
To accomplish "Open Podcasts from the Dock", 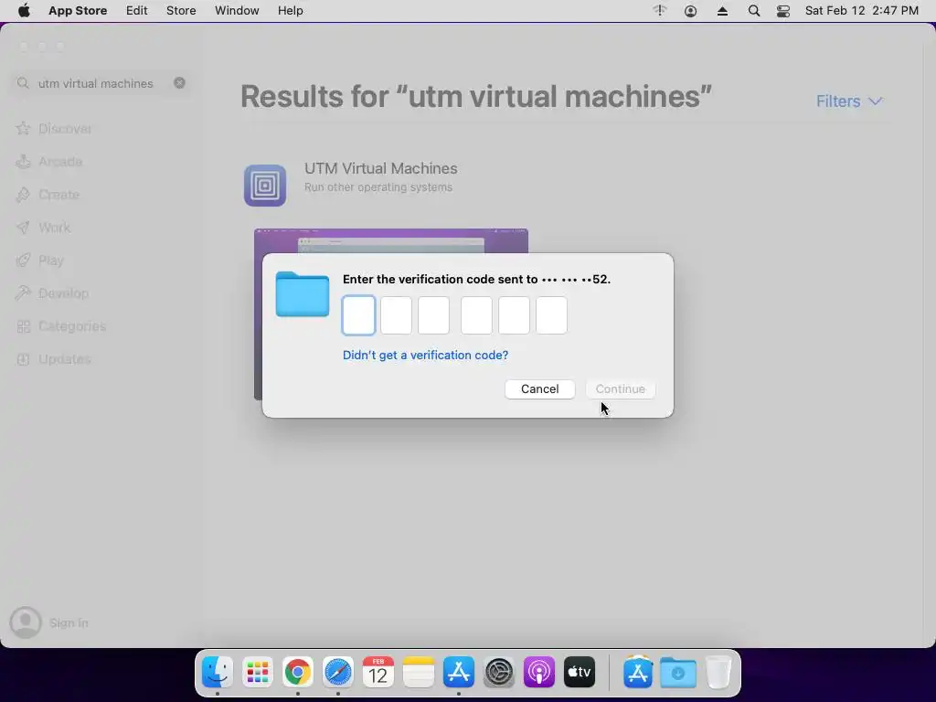I will click(x=539, y=673).
